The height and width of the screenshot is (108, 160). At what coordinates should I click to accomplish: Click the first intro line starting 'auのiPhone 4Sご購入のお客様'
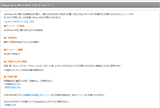coord(69,14)
